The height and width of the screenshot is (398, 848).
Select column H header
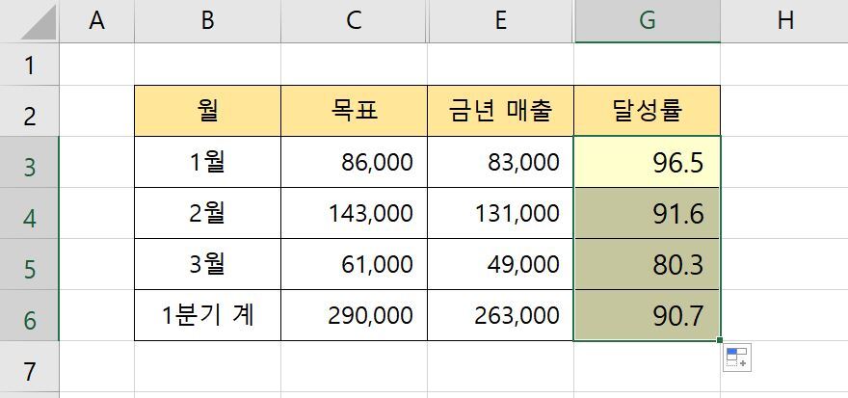click(784, 20)
